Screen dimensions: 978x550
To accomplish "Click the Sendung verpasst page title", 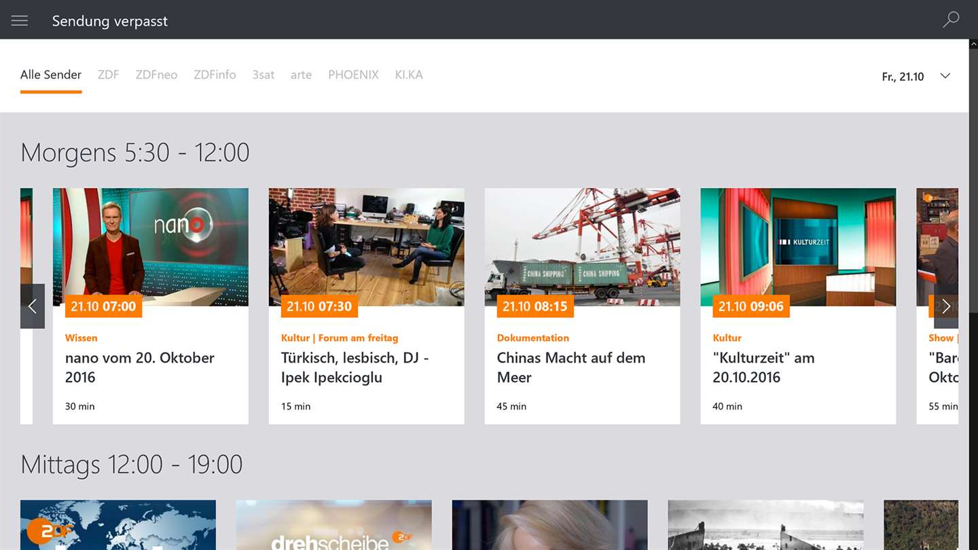I will tap(110, 21).
